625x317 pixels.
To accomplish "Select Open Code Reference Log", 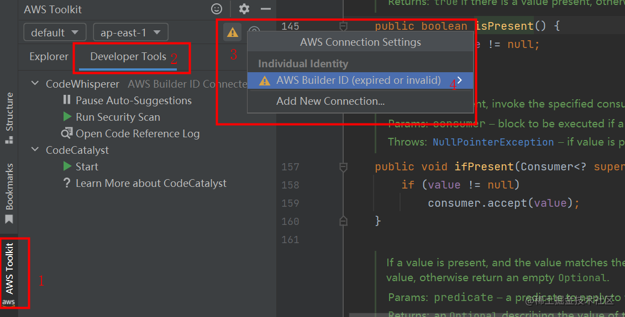I will [138, 133].
